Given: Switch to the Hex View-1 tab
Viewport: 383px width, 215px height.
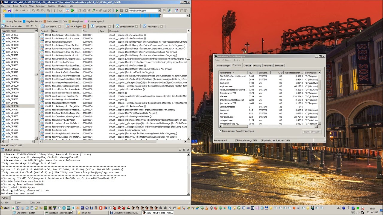Looking at the screenshot, I should 153,27.
